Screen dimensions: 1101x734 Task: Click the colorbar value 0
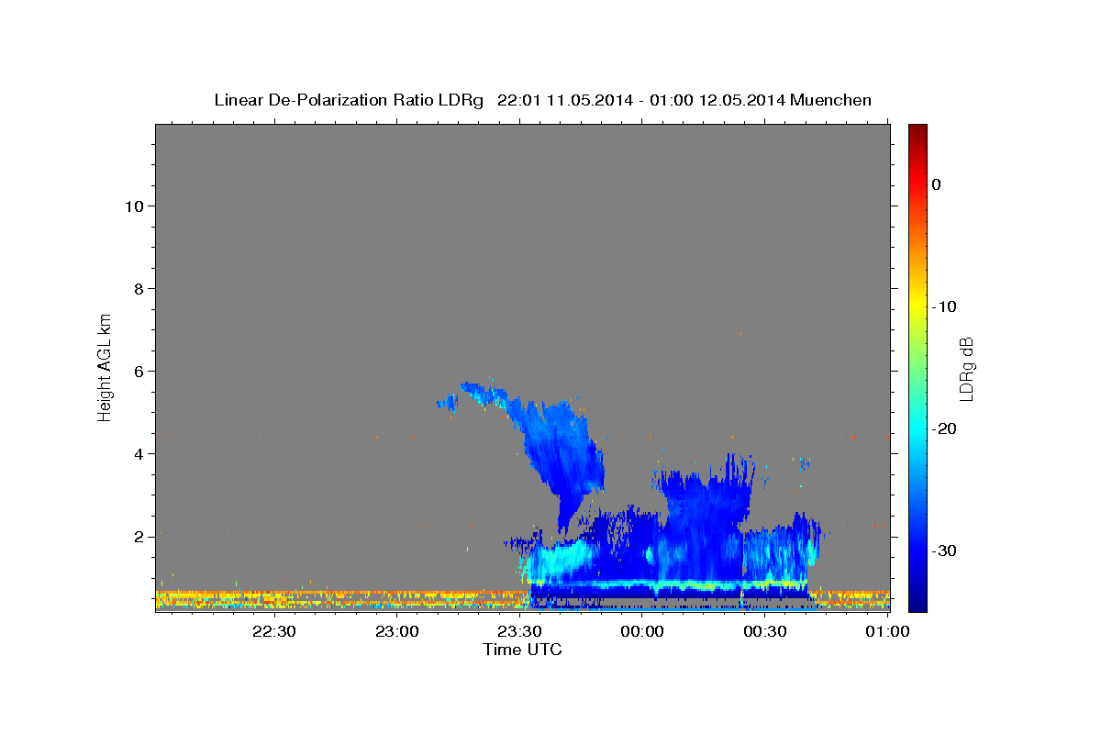[x=937, y=184]
